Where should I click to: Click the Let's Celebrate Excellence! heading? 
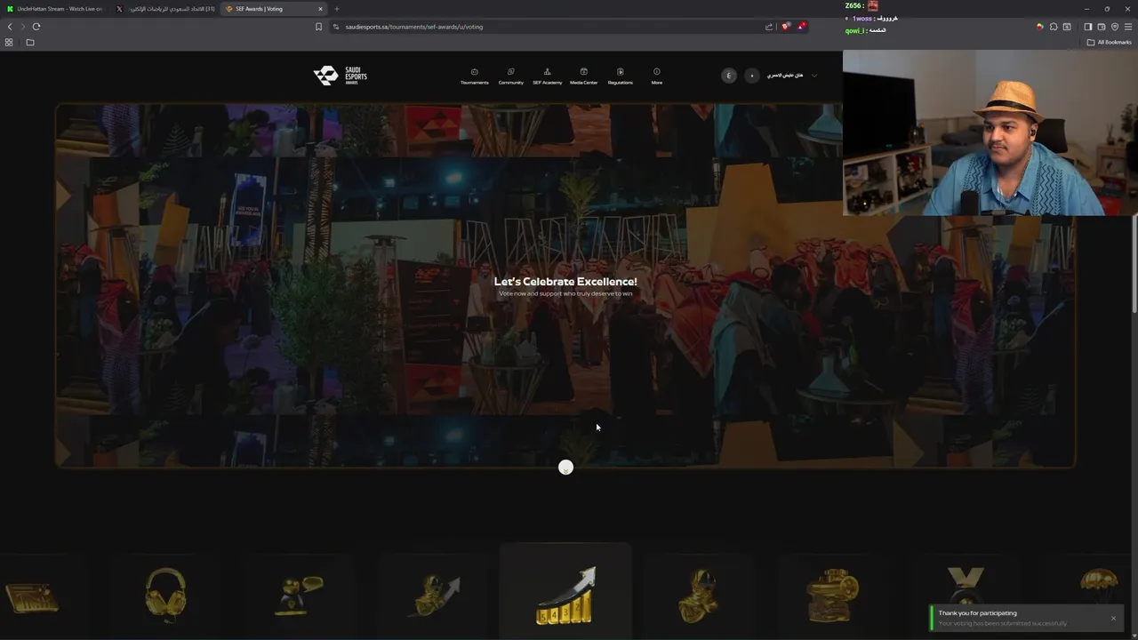coord(565,282)
